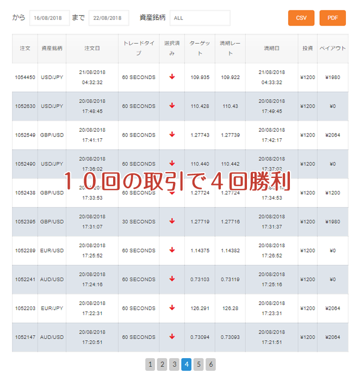This screenshot has height=381, width=359.
Task: Click red down arrow in order 1052147 row
Action: pyautogui.click(x=172, y=336)
